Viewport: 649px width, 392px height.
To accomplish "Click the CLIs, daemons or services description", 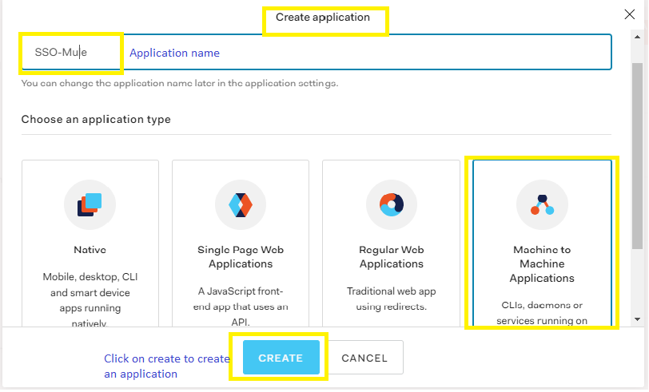I will pos(542,313).
